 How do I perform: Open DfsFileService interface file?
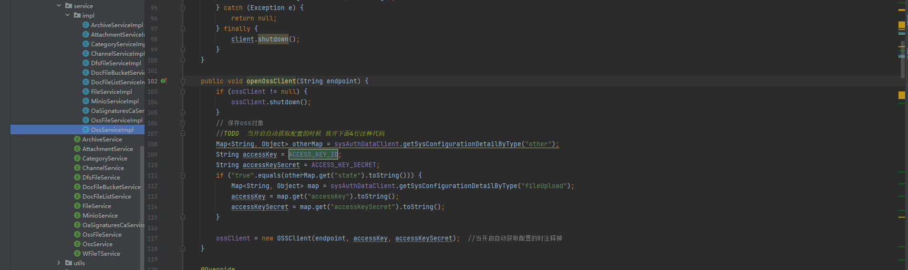pos(101,177)
